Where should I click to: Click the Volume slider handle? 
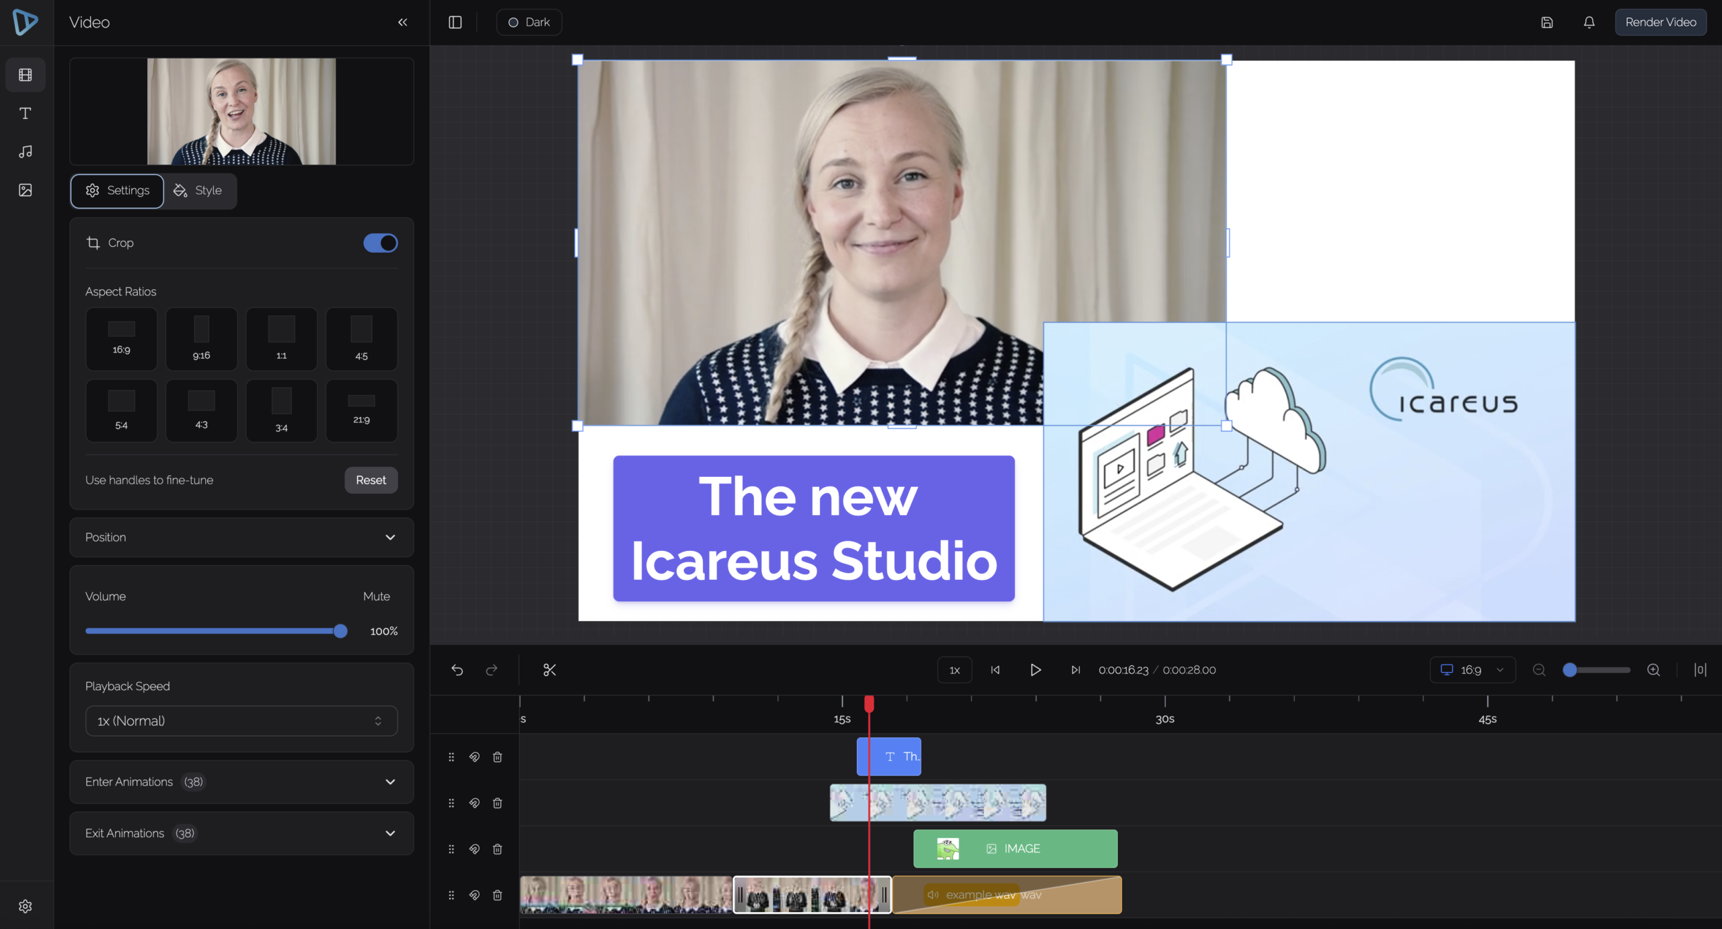(340, 631)
